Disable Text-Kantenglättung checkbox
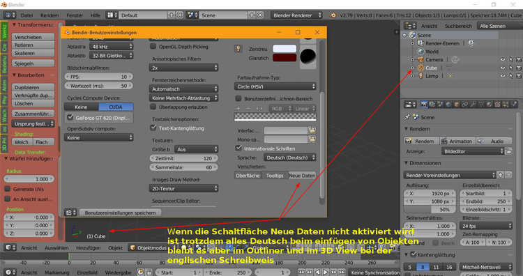Viewport: 523px width, 276px height. [x=153, y=128]
